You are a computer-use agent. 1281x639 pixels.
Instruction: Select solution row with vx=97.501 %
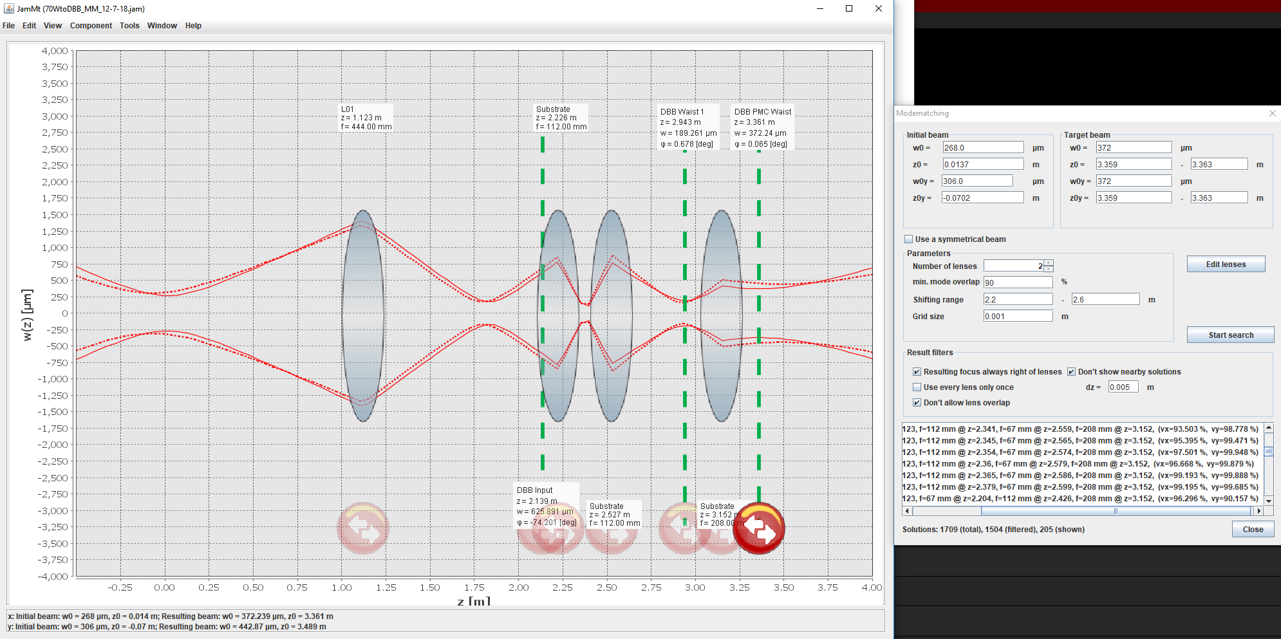(x=1083, y=452)
